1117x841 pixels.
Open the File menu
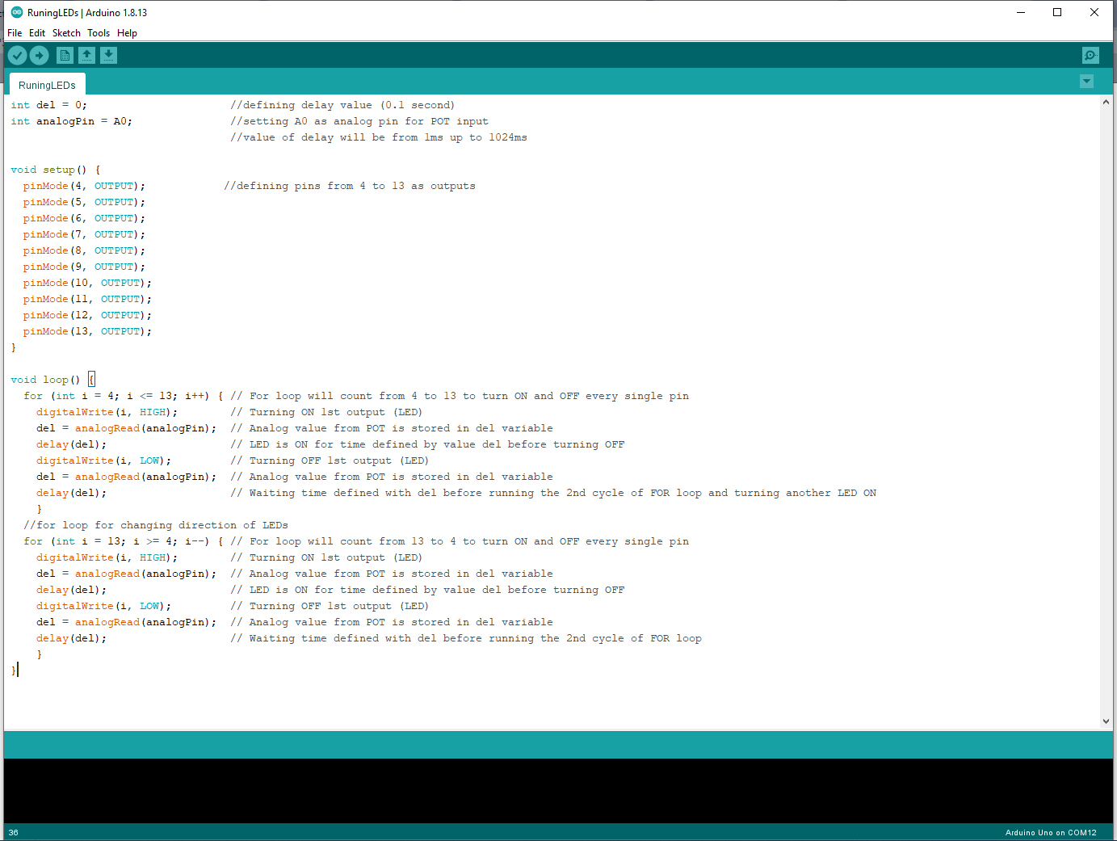(15, 33)
